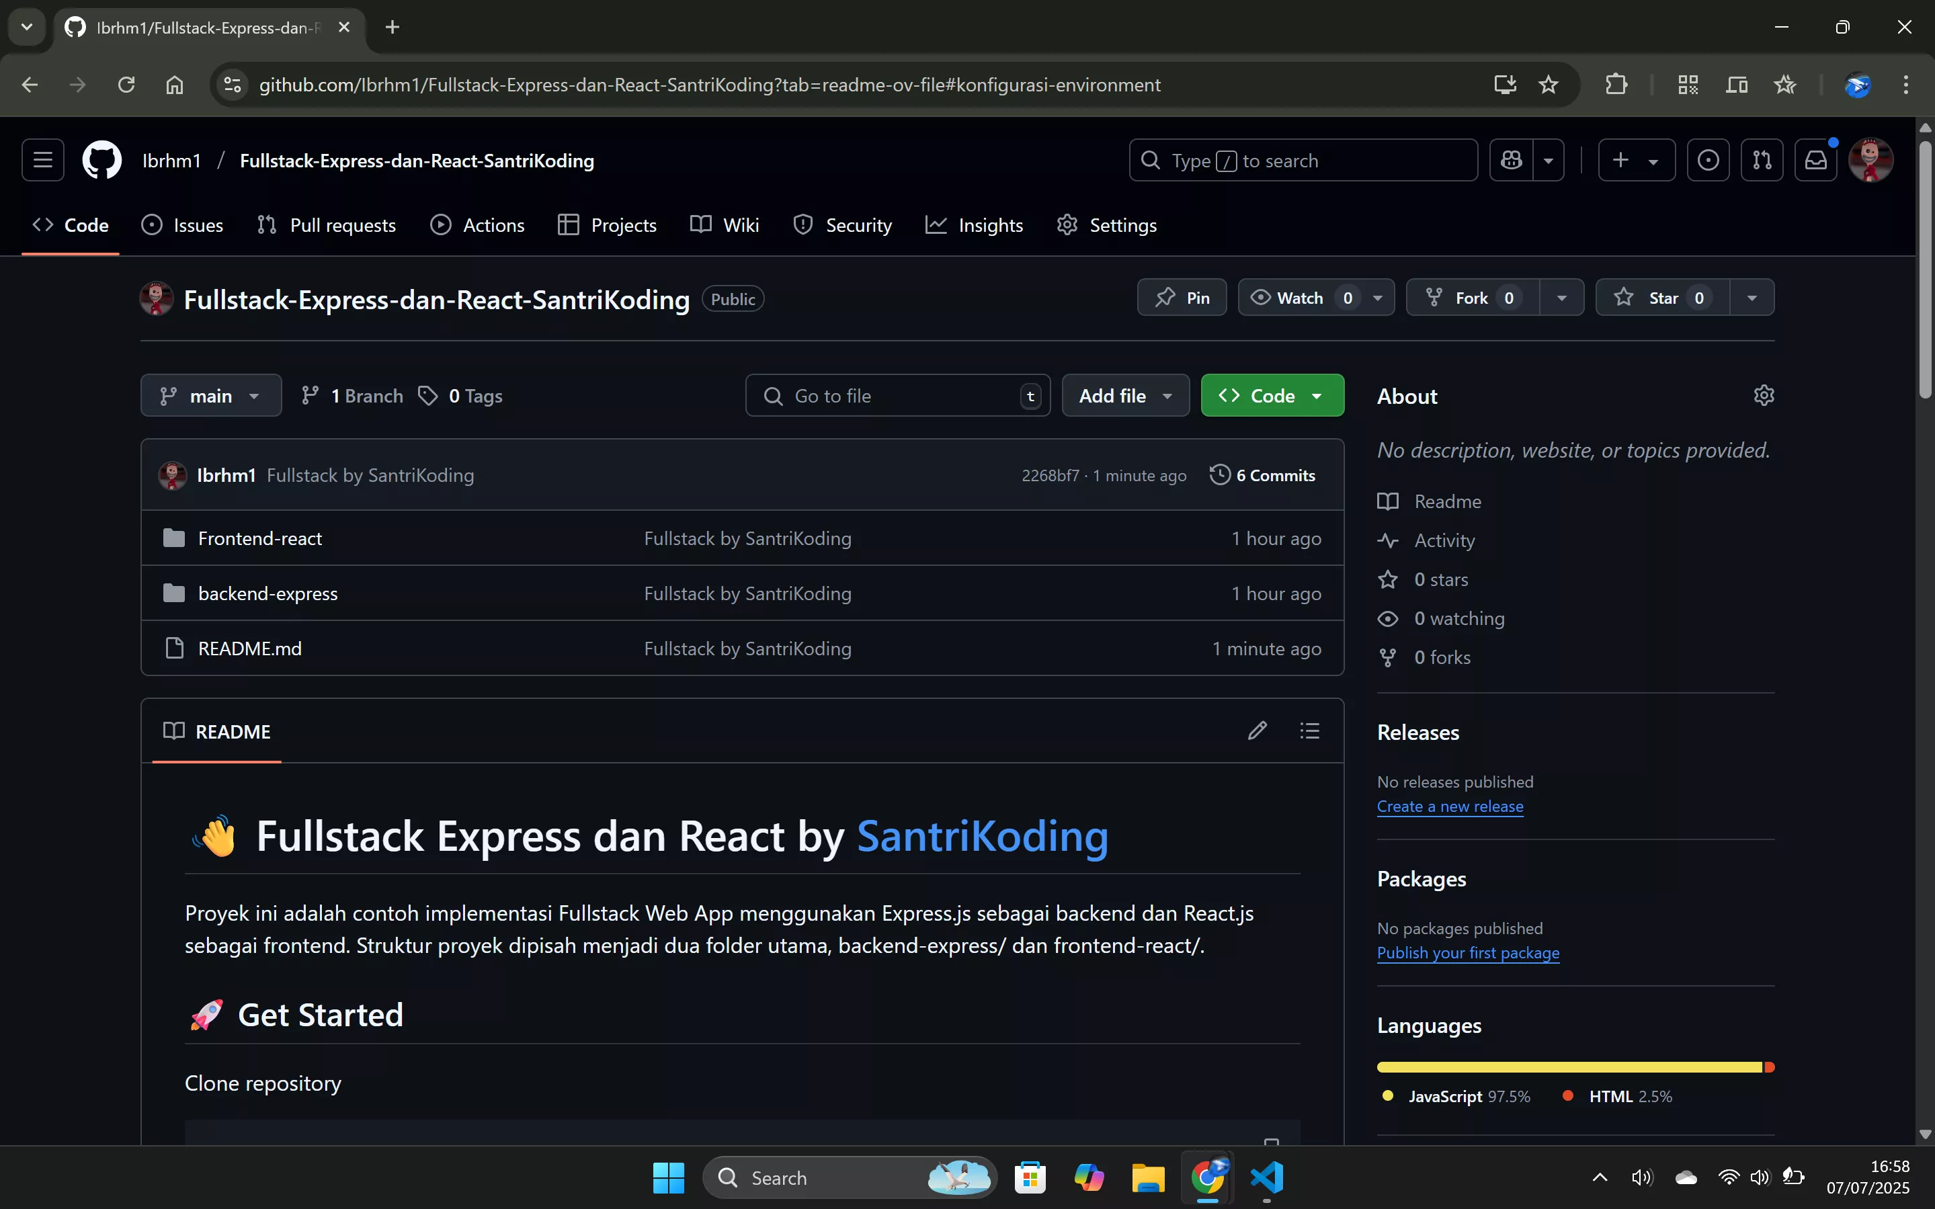Switch to the Code tab
The image size is (1935, 1209).
coord(71,226)
